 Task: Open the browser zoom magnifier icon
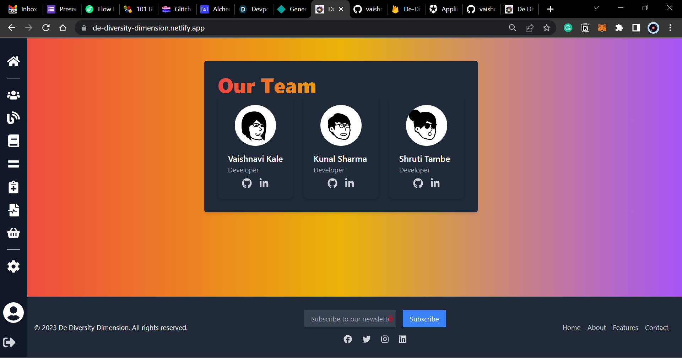(x=513, y=28)
